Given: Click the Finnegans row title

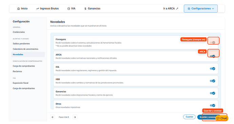Looking at the screenshot, I should [x=61, y=39].
